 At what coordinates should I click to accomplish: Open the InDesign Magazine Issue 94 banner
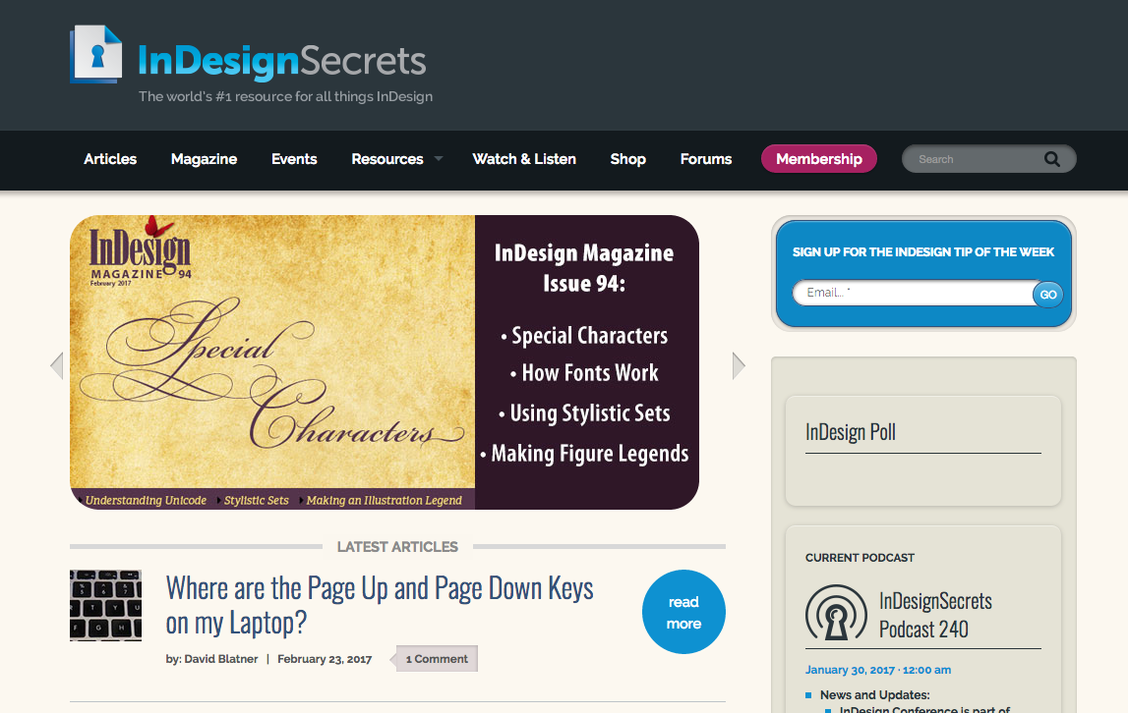tap(384, 361)
